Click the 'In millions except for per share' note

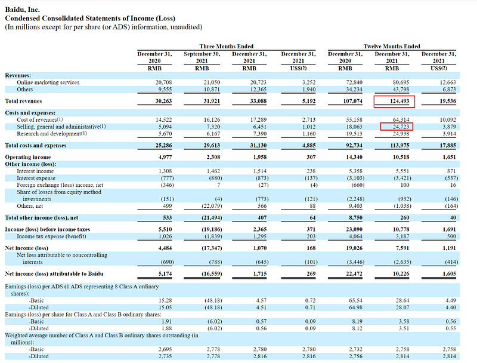(103, 27)
